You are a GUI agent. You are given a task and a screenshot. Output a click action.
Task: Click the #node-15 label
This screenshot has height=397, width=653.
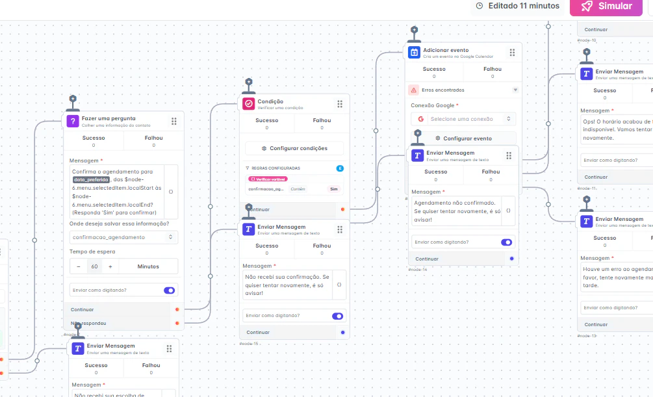click(249, 344)
